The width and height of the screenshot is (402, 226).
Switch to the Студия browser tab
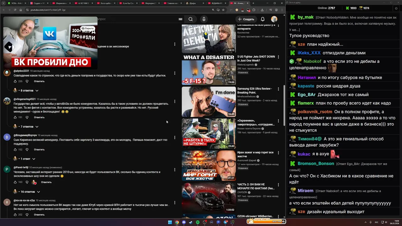tap(39, 3)
